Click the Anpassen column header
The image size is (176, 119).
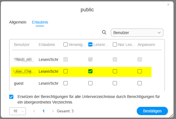pyautogui.click(x=146, y=45)
